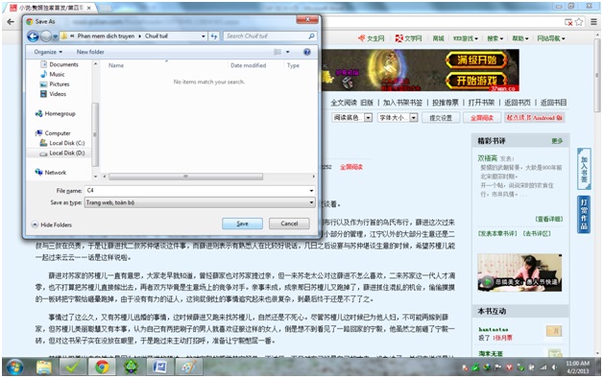Screen dimensions: 603x378
Task: Open the Chrome menu icon
Action: click(593, 22)
